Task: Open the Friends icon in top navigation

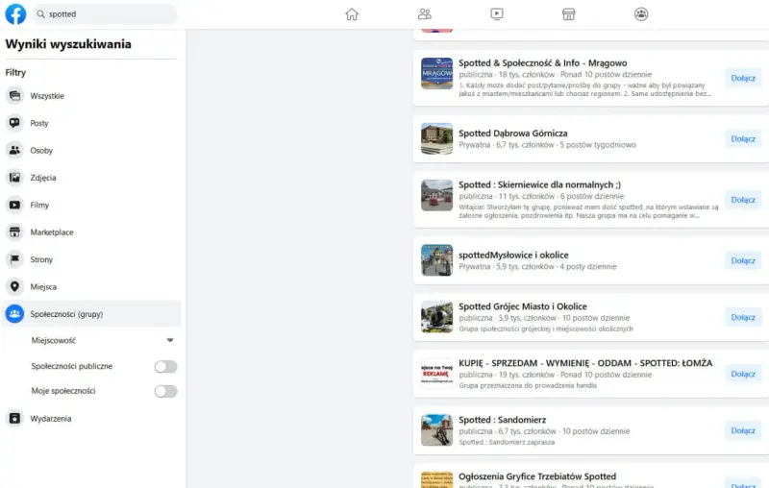Action: (424, 14)
